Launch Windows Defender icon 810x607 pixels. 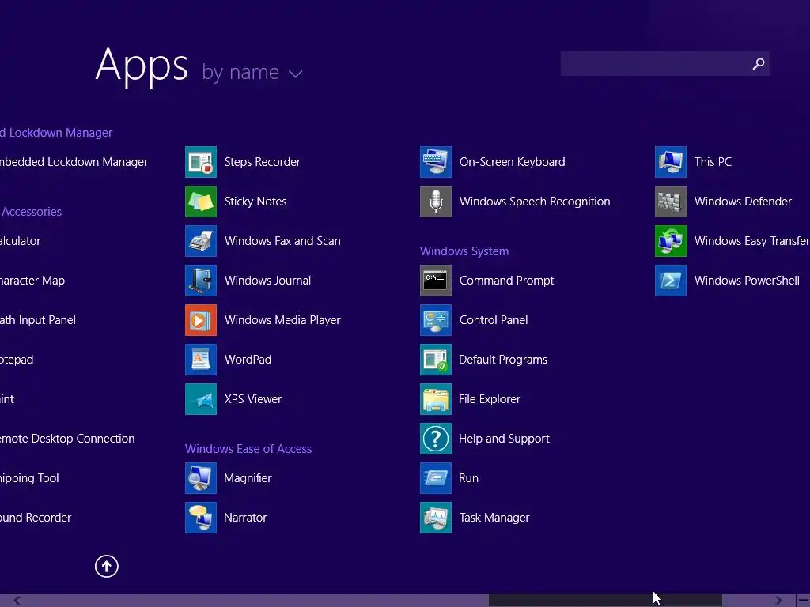pyautogui.click(x=671, y=202)
